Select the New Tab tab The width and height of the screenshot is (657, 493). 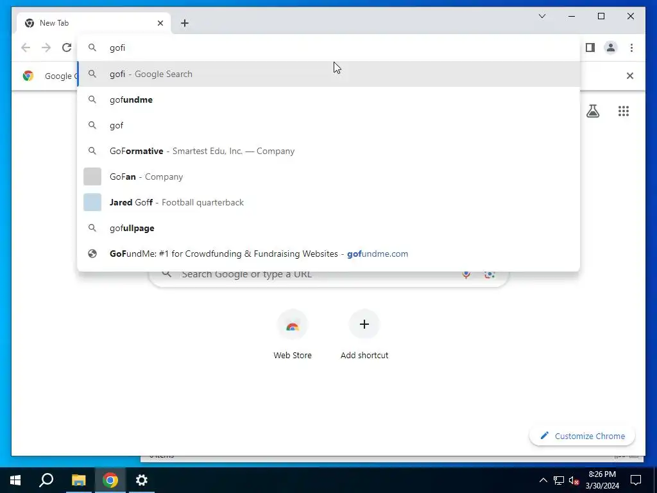93,23
